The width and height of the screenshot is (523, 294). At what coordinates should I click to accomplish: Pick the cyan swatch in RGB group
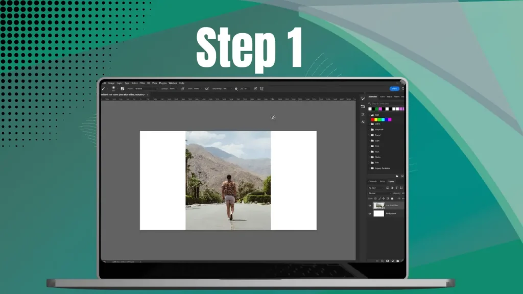[383, 119]
